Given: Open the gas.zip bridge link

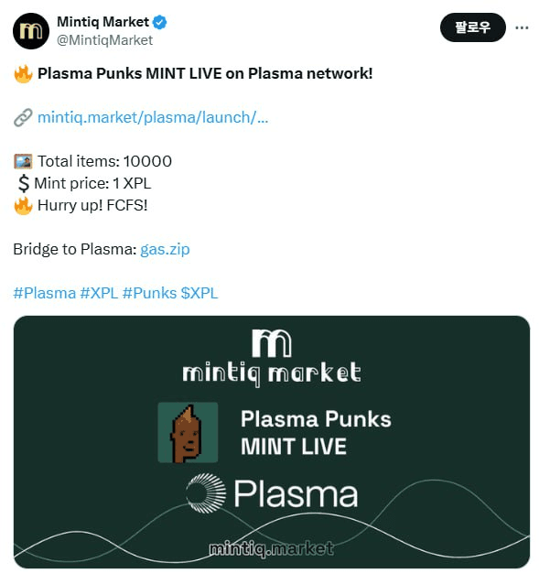Looking at the screenshot, I should click(165, 250).
